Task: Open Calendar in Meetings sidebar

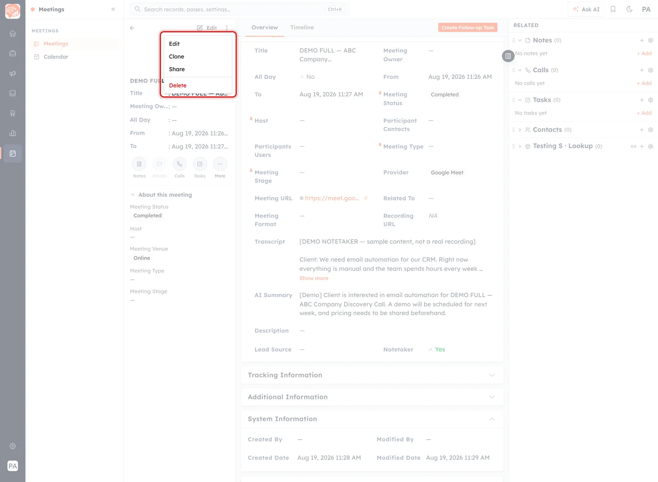Action: (56, 57)
